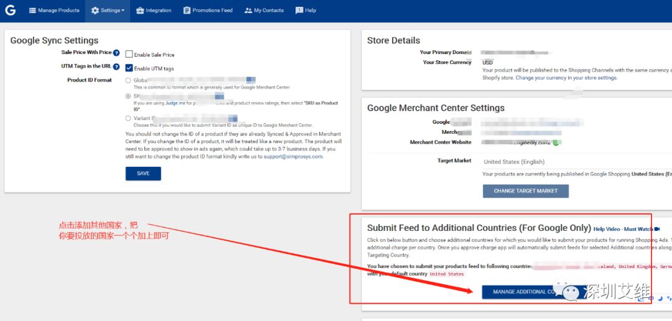672x321 pixels.
Task: Click the G app logo
Action: point(11,11)
